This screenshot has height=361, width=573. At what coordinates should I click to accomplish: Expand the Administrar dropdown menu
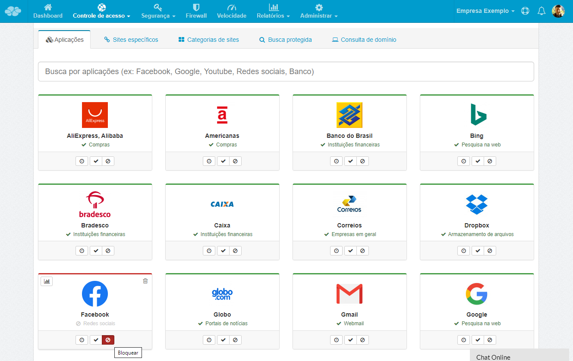pyautogui.click(x=319, y=11)
